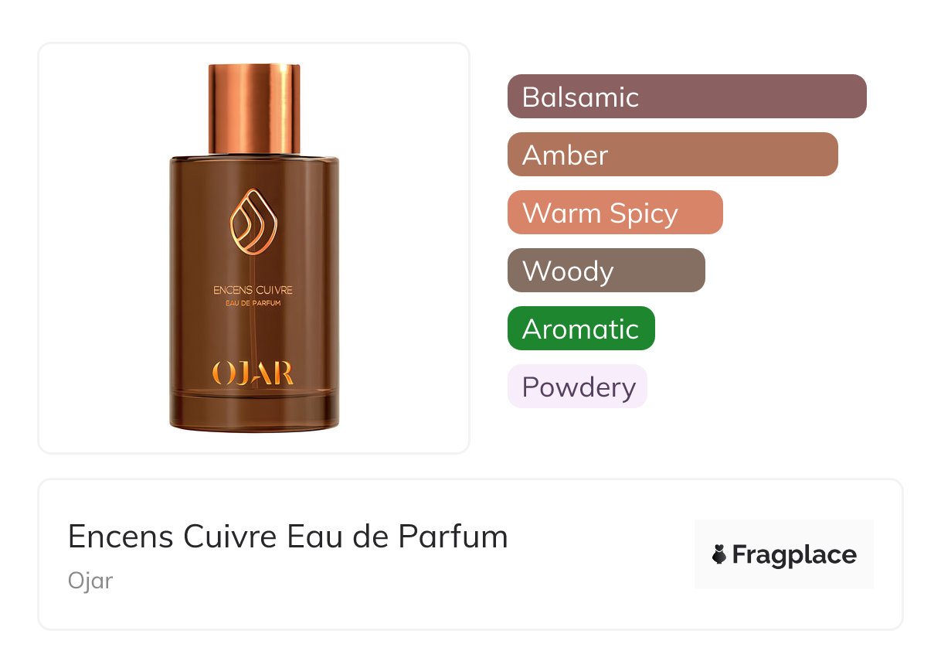The image size is (941, 668).
Task: Click the gray Fragplace logo badge
Action: coord(784,554)
